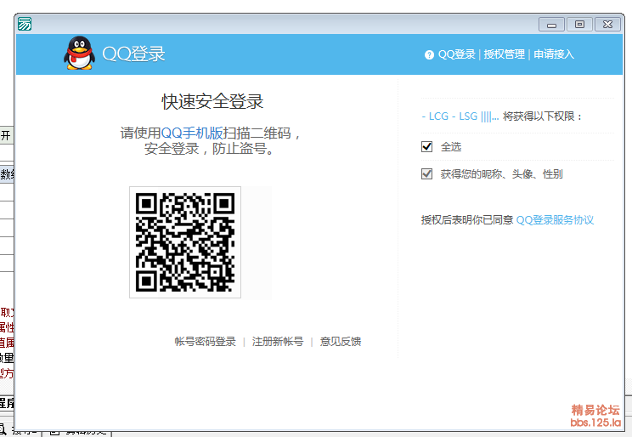The image size is (632, 437).
Task: Close the QQ login window
Action: (607, 25)
